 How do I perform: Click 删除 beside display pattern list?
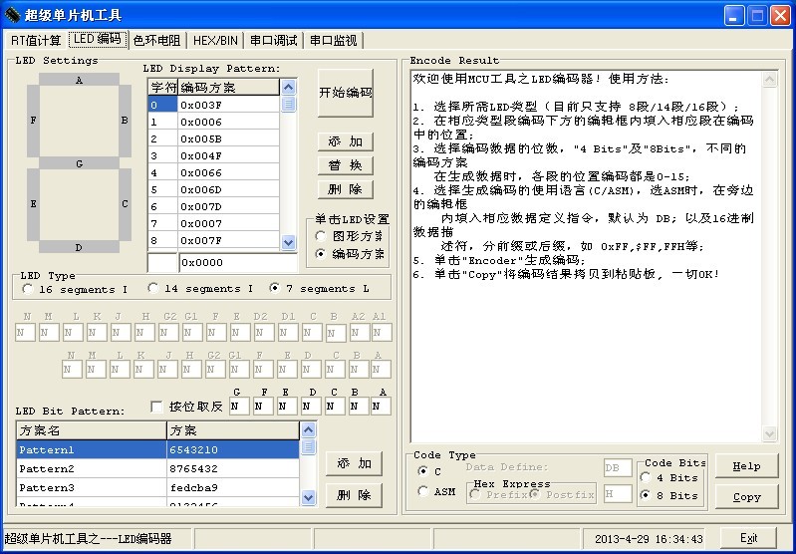[346, 189]
